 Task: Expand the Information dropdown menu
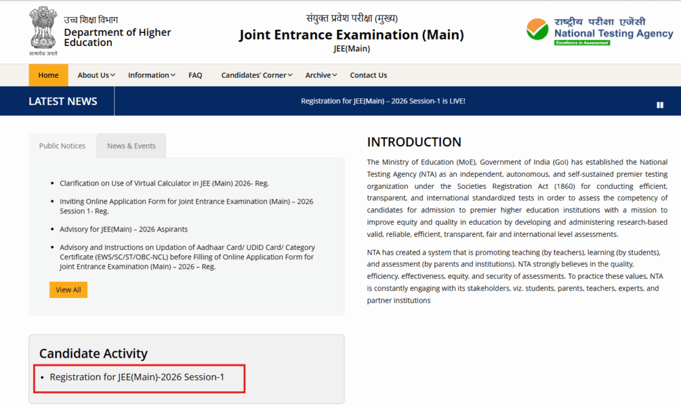(x=152, y=75)
